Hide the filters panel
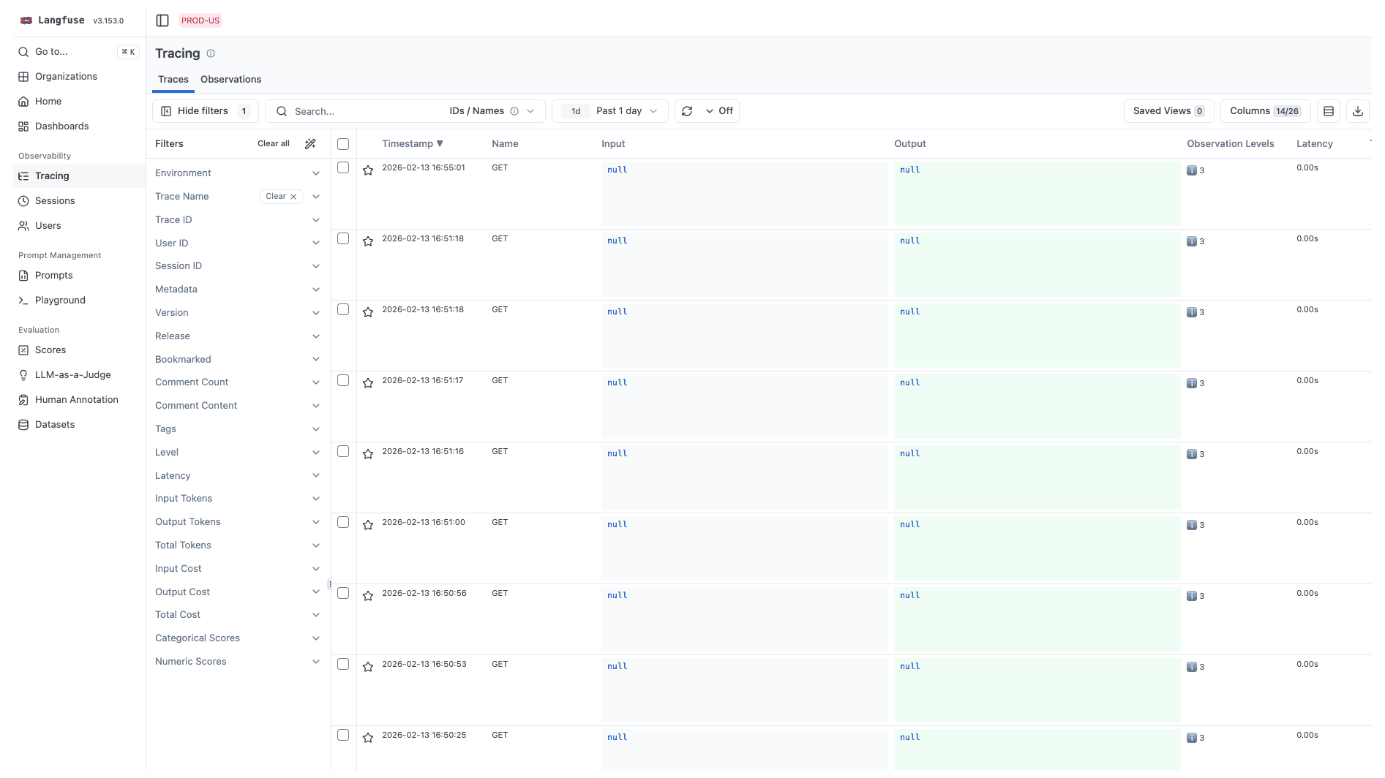This screenshot has height=778, width=1385. coord(204,110)
